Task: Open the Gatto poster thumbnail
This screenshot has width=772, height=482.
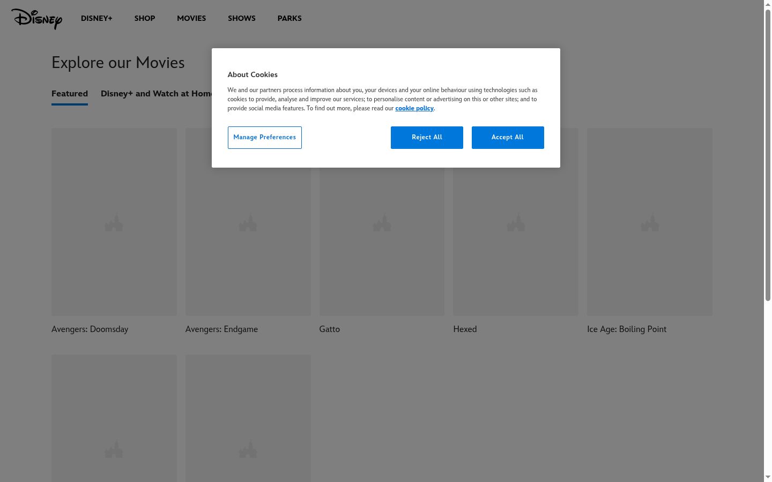Action: click(x=382, y=242)
